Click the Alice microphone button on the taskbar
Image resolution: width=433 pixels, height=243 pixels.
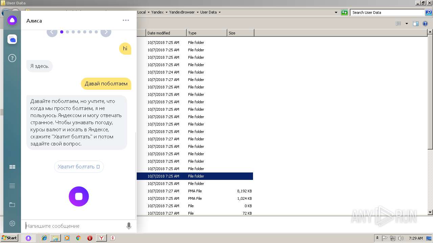click(28, 238)
